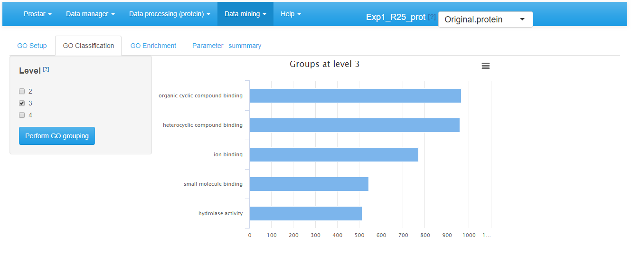Open the Data mining menu
631x257 pixels.
245,14
